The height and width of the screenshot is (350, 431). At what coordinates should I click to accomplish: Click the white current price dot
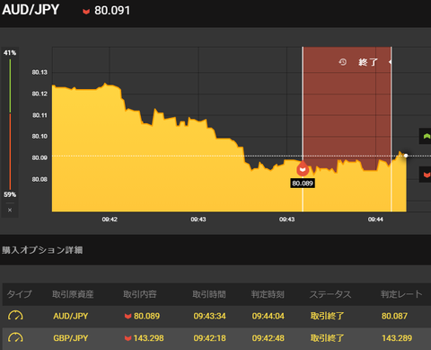click(x=406, y=156)
